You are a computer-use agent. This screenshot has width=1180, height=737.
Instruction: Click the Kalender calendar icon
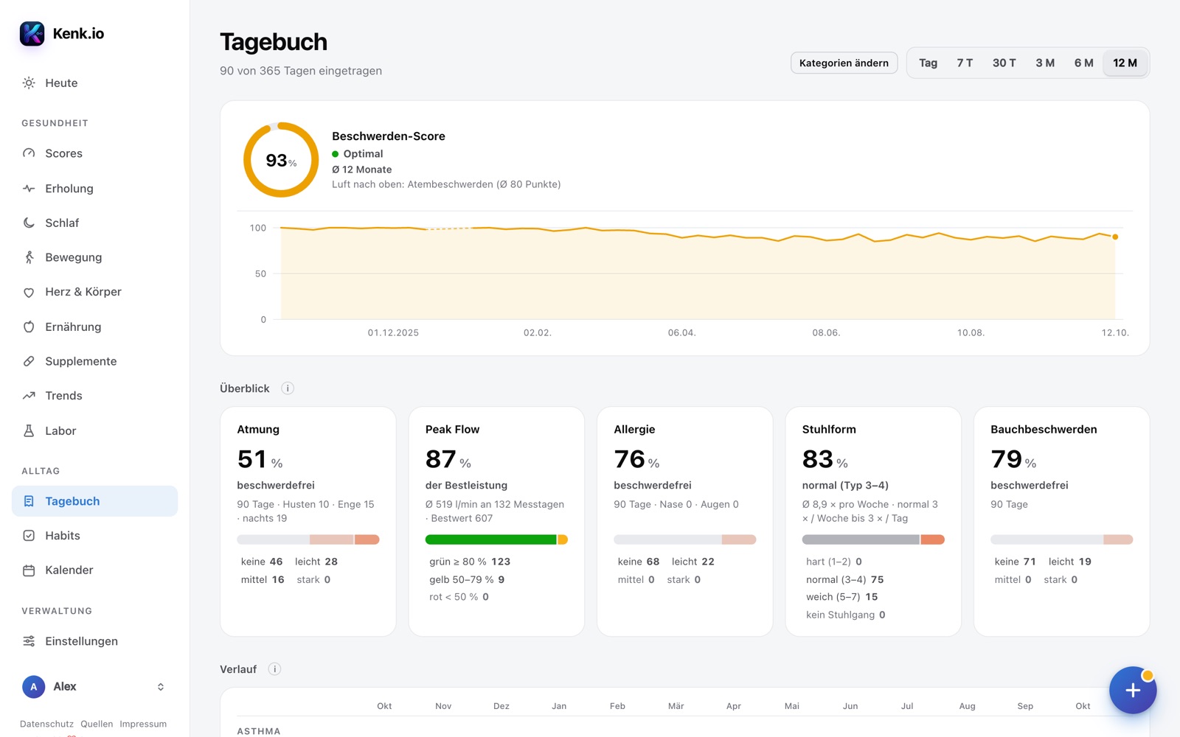point(29,570)
